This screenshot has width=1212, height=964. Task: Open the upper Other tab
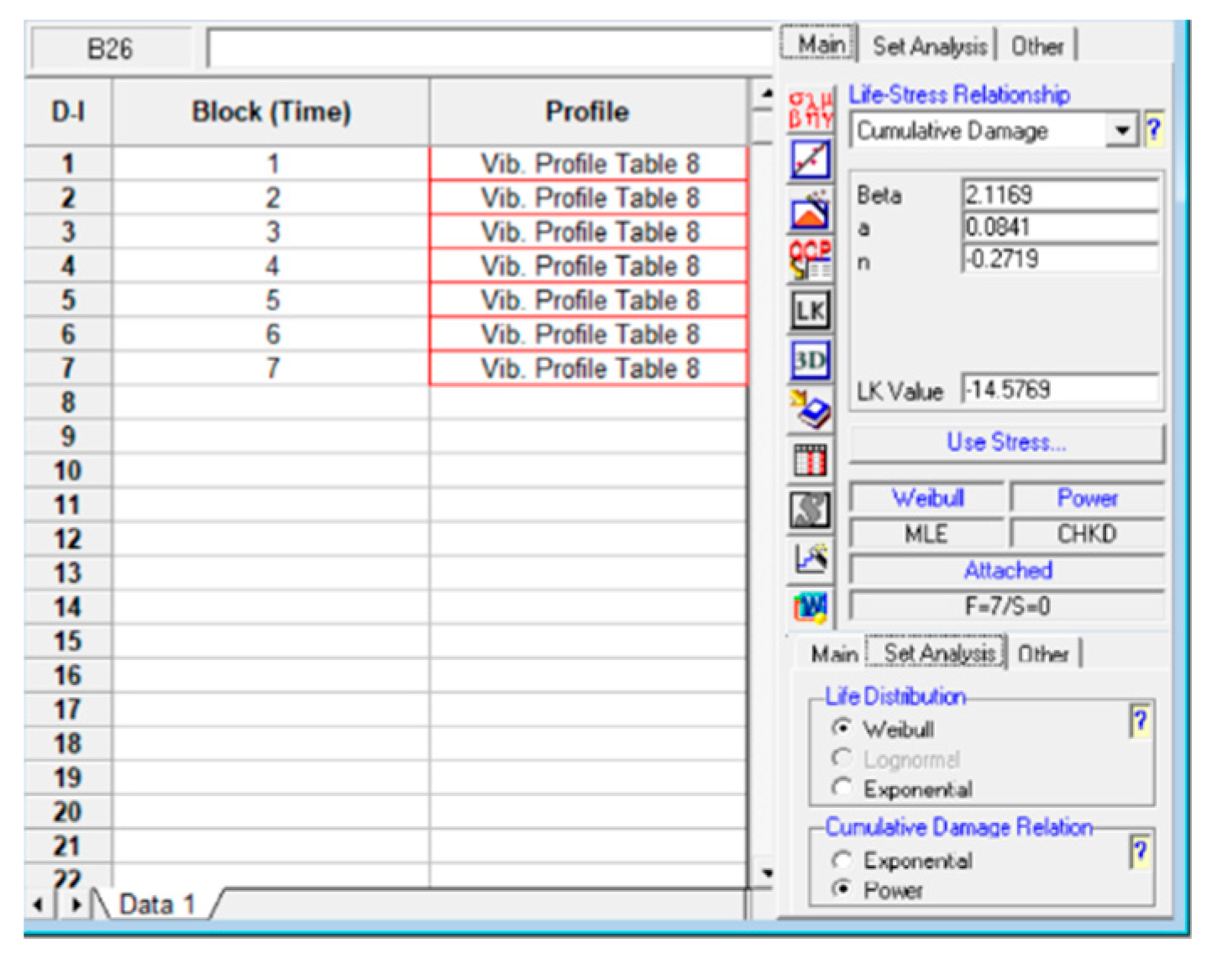point(1036,46)
